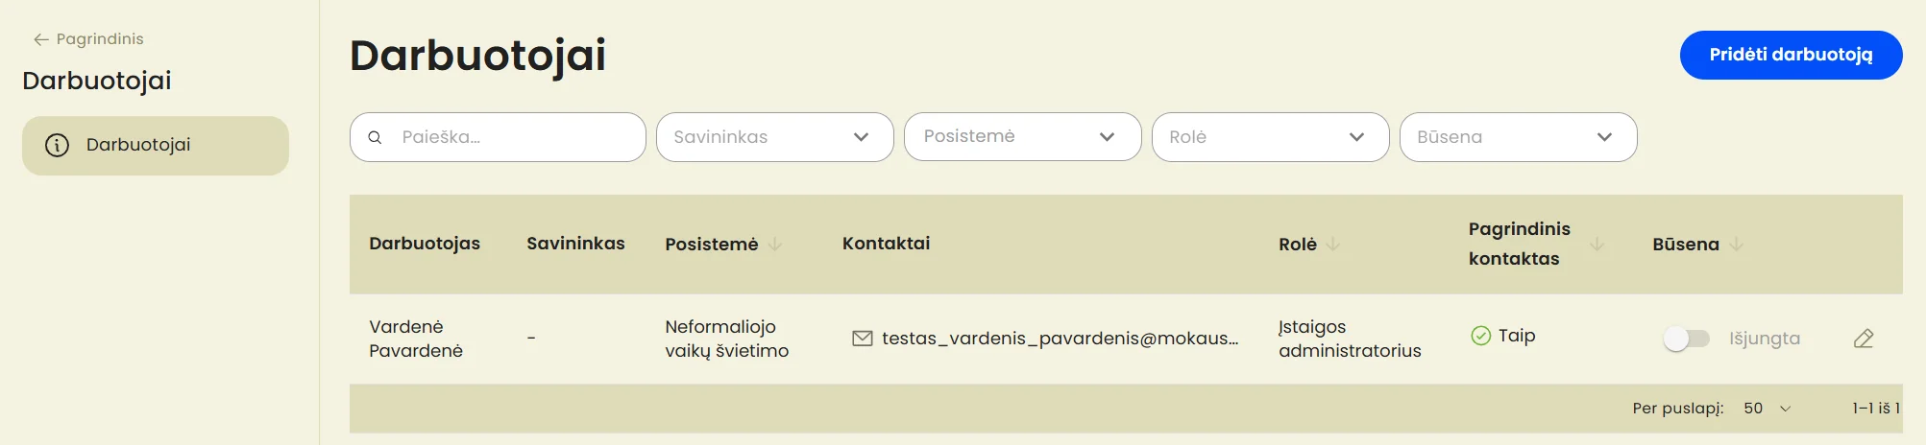This screenshot has height=445, width=1926.
Task: Open the Savininkas filter dropdown
Action: point(774,137)
